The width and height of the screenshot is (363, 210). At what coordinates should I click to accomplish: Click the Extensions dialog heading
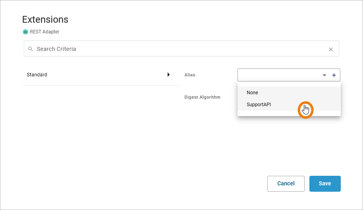click(x=45, y=19)
